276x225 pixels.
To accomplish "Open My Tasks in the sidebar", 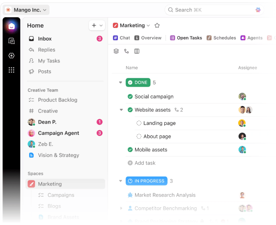I will (65, 61).
